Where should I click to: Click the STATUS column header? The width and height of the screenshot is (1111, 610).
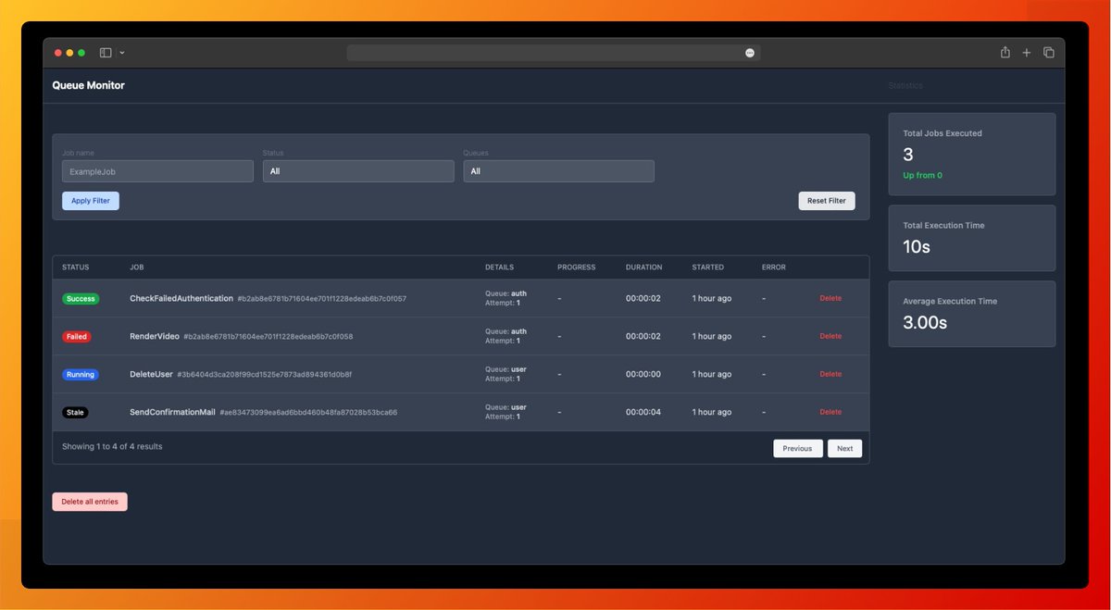(x=76, y=268)
